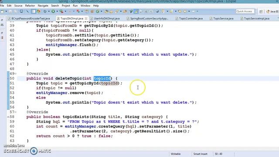Screen dimensions: 279x157
Task: Click the New file wizard icon
Action: click(x=2, y=11)
